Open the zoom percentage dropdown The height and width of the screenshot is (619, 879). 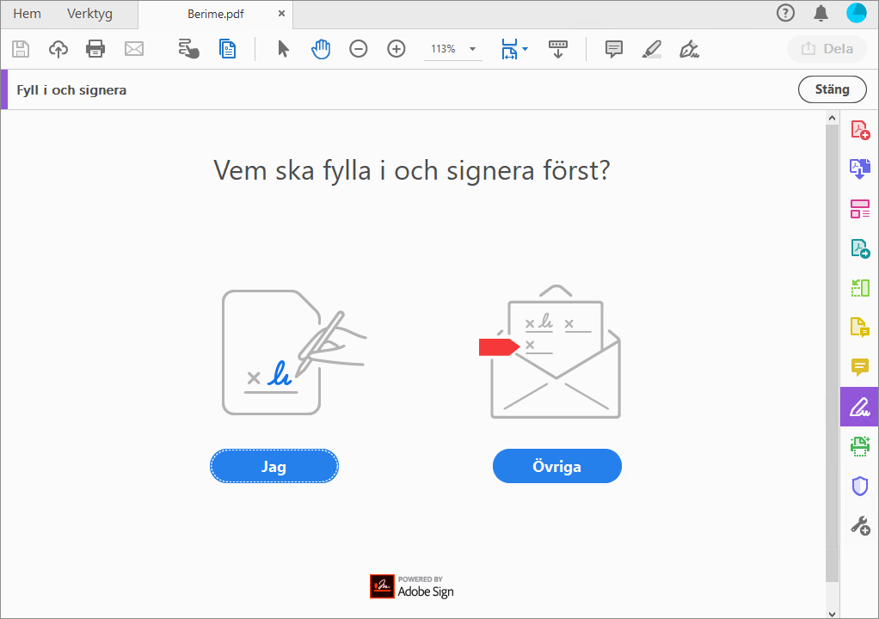[471, 49]
